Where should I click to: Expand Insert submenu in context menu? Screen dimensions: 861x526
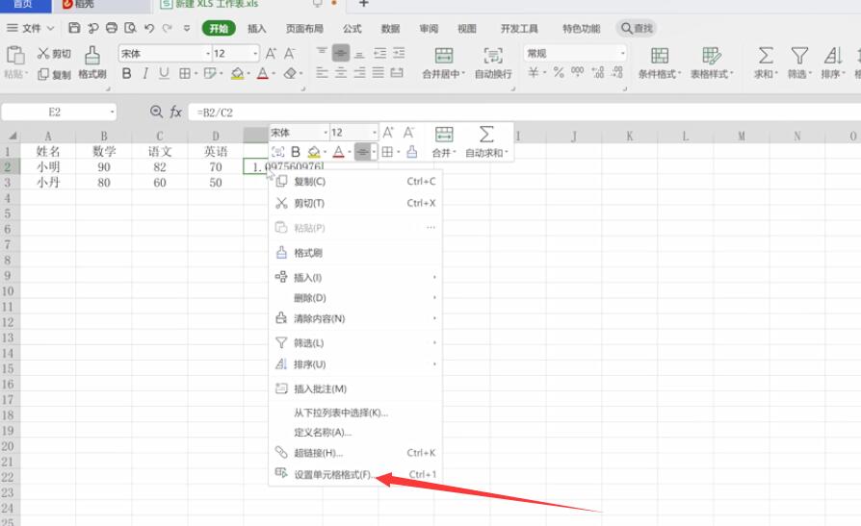tap(355, 278)
